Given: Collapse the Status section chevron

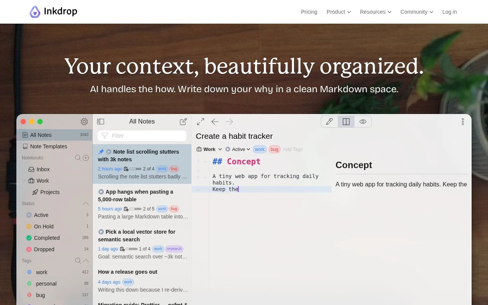Looking at the screenshot, I should 86,204.
